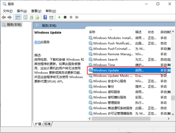Screen dimensions: 176x133
Task: Click the Export List toolbar icon
Action: (37, 17)
